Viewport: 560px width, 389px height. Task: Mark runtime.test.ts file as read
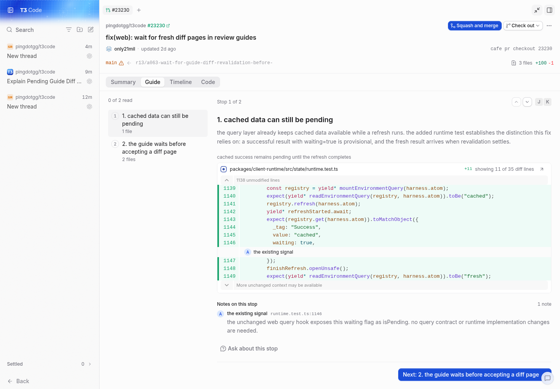point(224,169)
